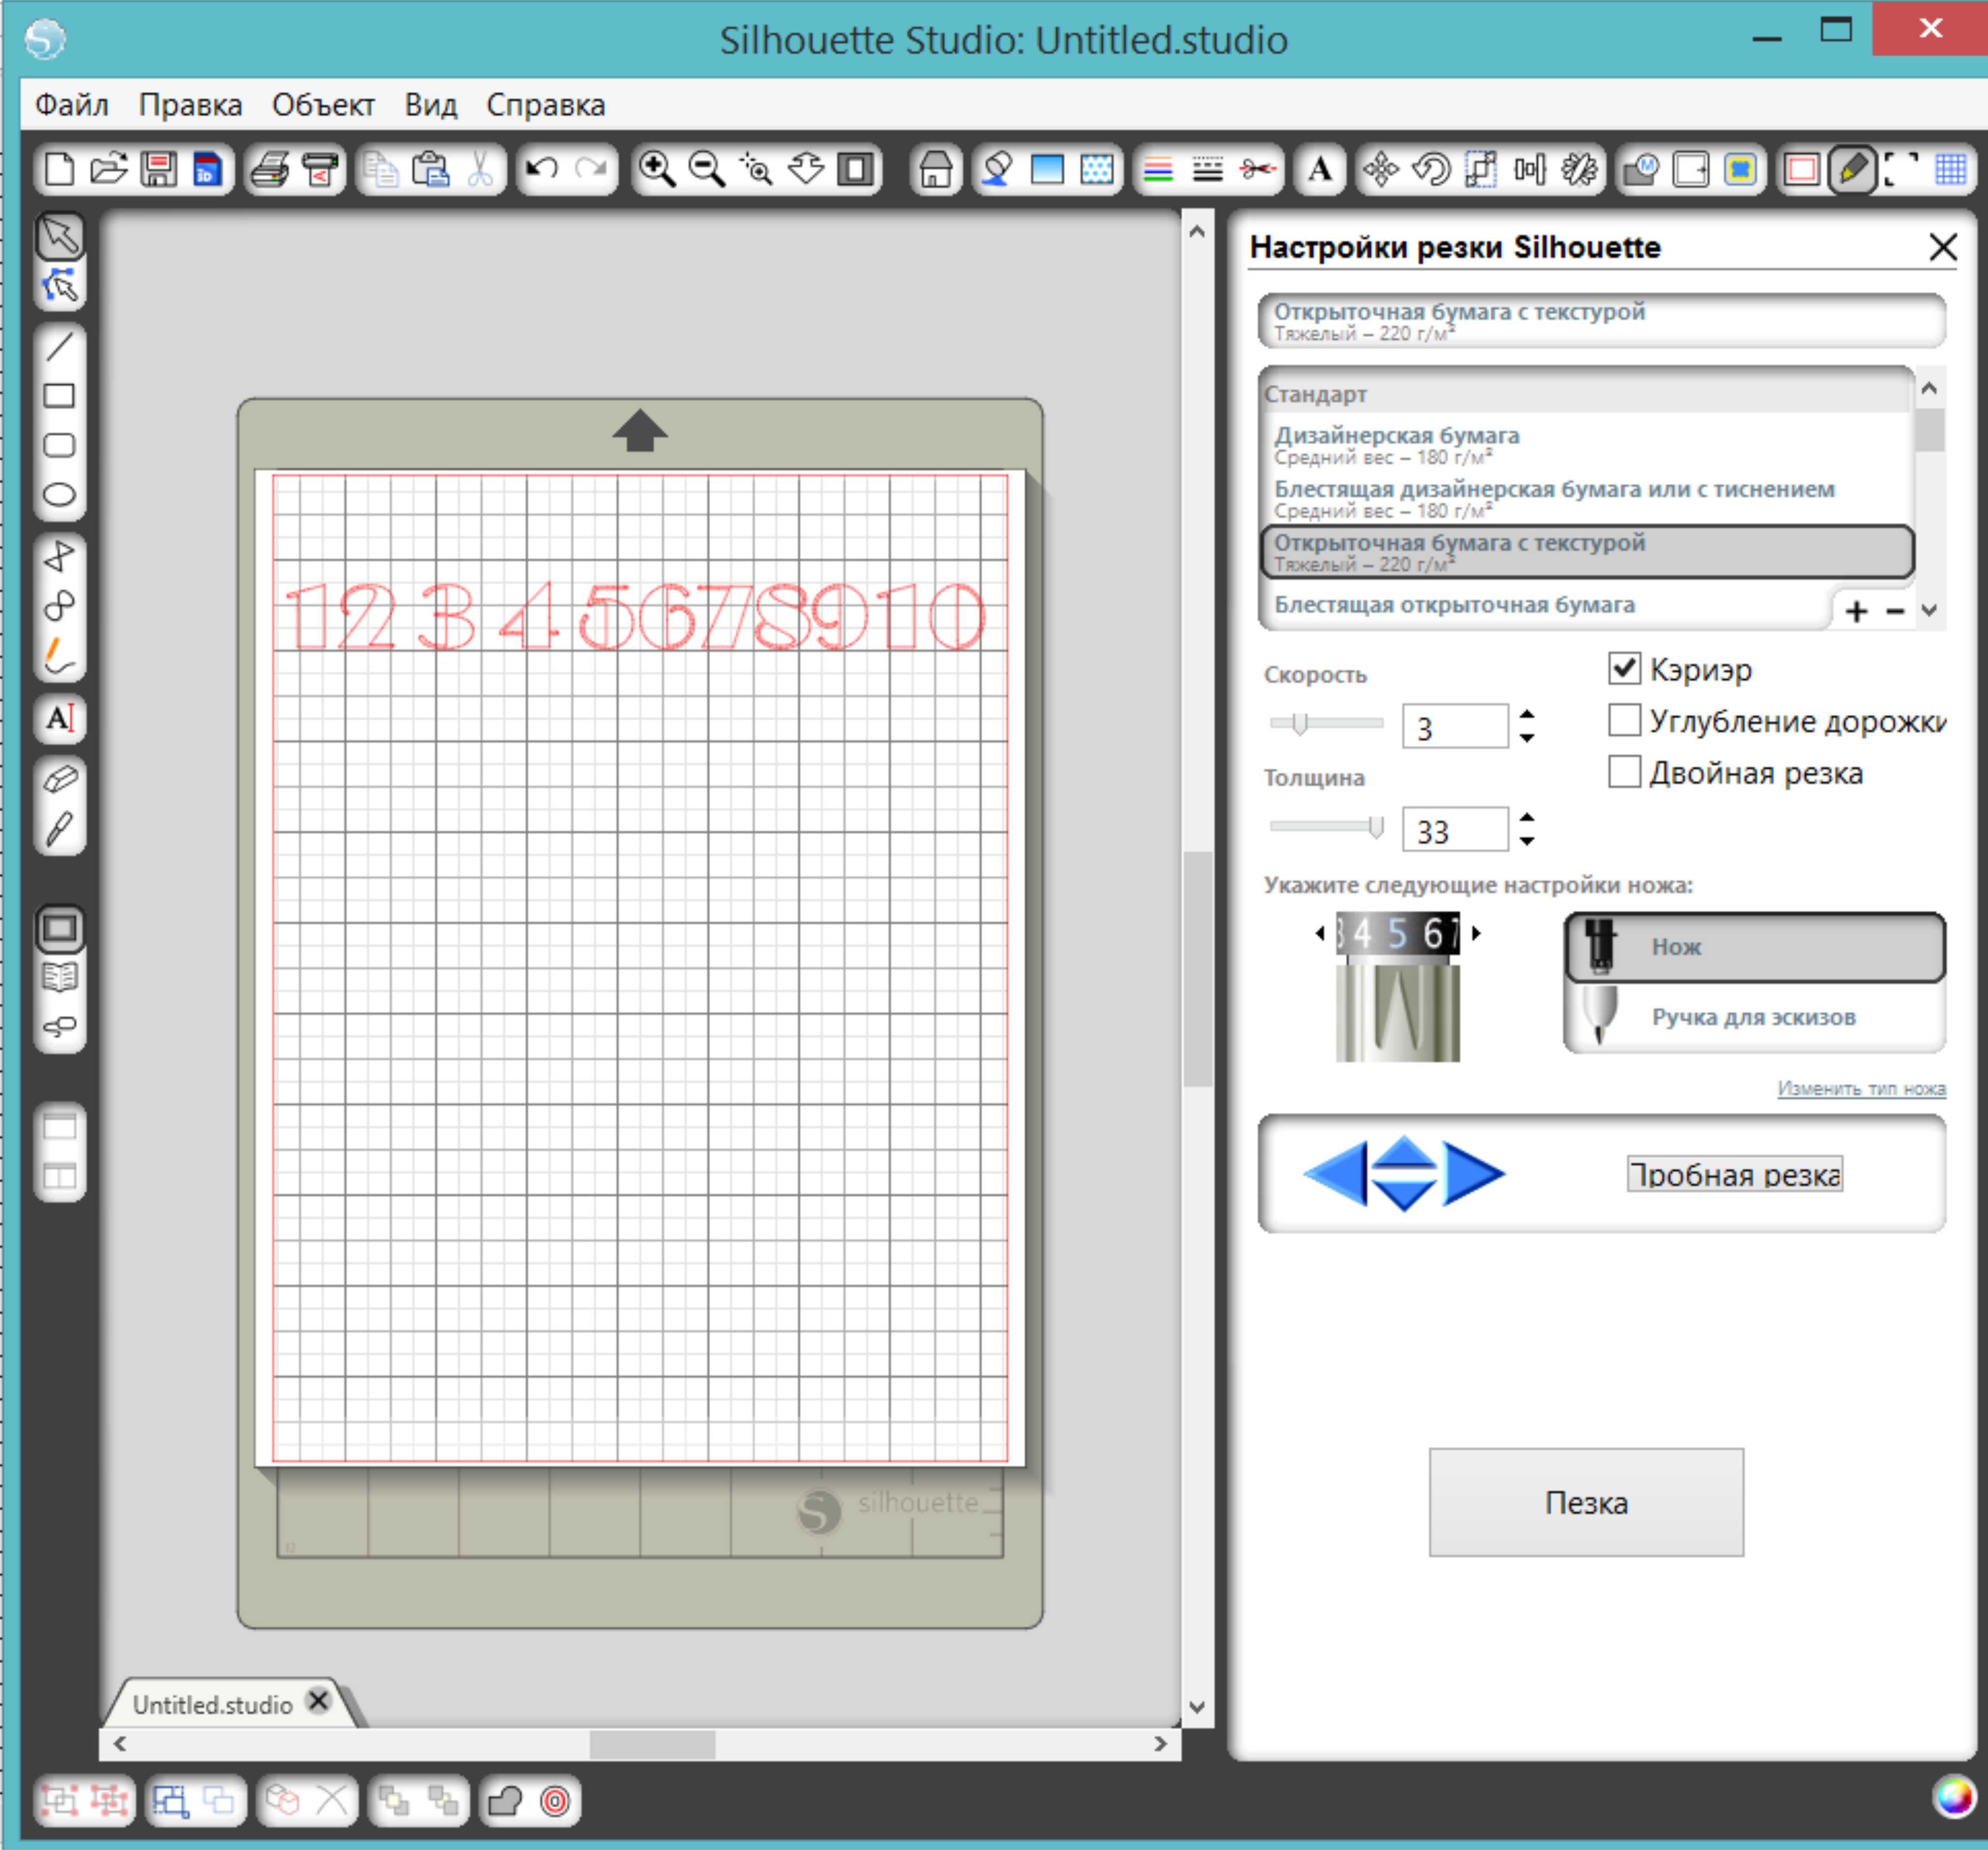Save the document with floppy icon
The width and height of the screenshot is (1988, 1850).
pyautogui.click(x=158, y=169)
